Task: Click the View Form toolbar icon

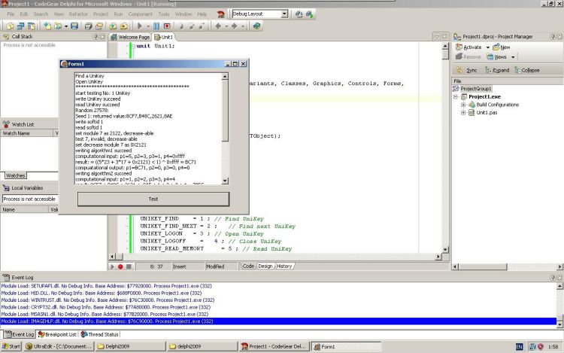Action: point(20,26)
